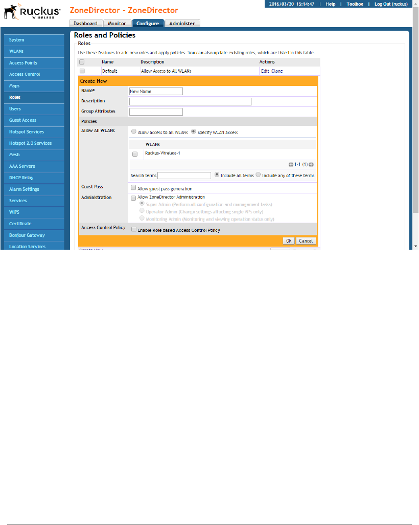Open WIPS in sidebar

(34, 212)
